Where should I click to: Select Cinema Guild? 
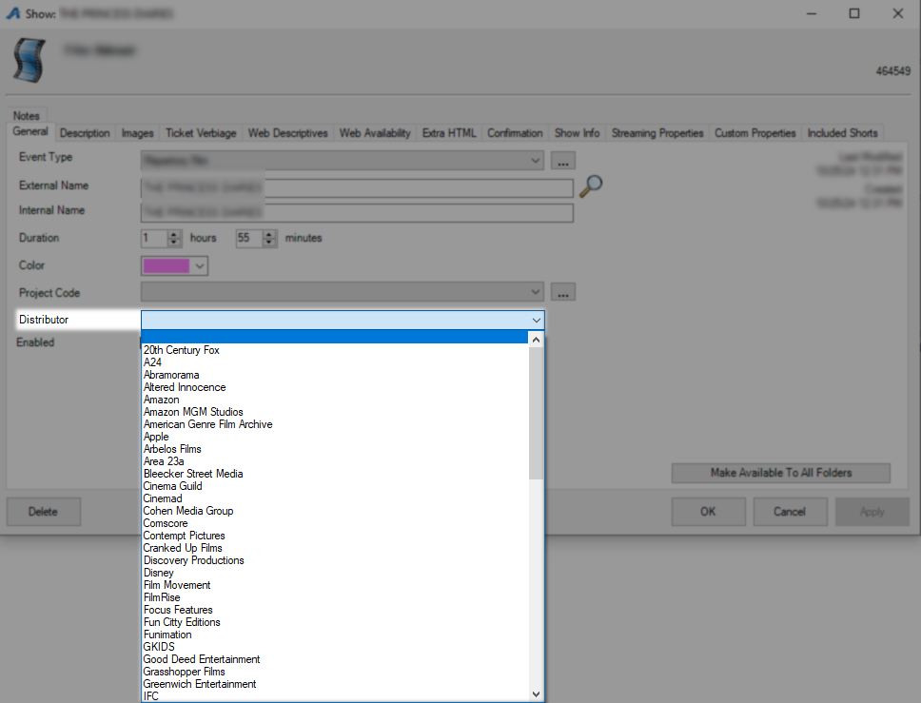[335, 486]
